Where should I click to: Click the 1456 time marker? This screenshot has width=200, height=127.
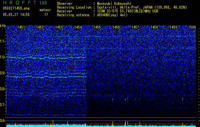116,27
